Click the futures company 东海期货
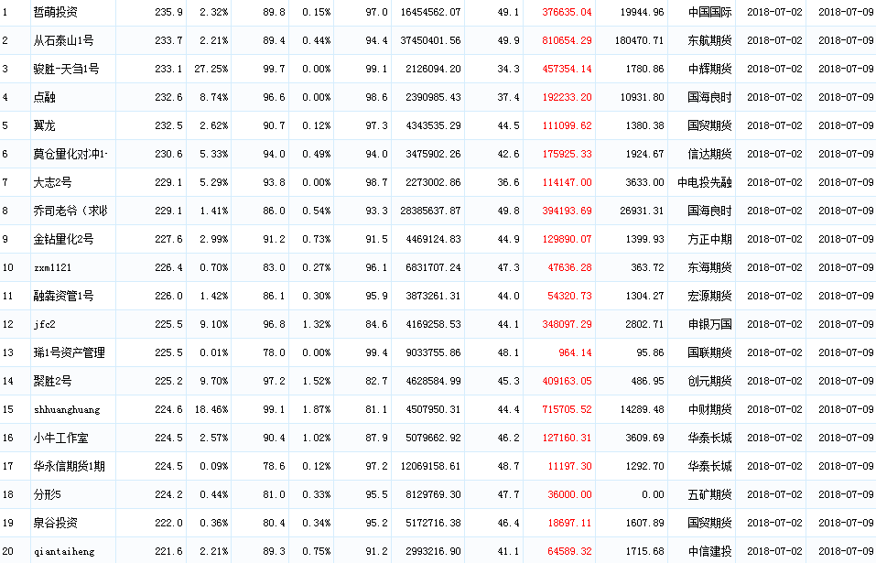 709,267
